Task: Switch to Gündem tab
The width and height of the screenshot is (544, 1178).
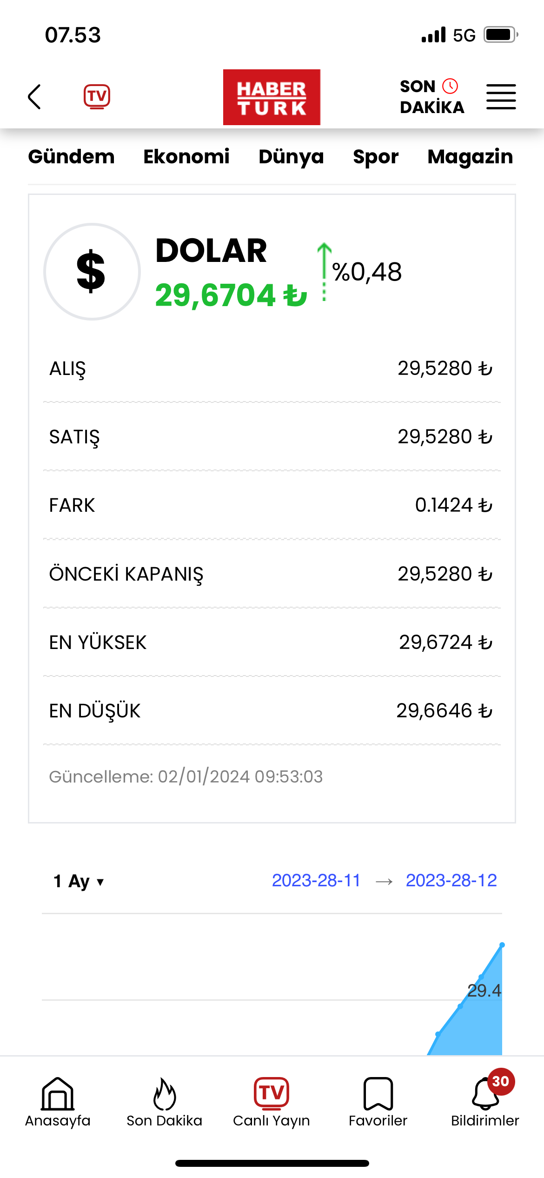Action: (x=71, y=157)
